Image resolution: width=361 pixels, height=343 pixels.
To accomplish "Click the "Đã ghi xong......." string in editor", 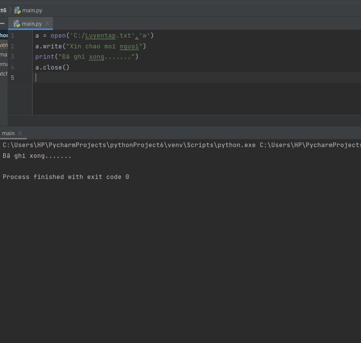I will (96, 57).
